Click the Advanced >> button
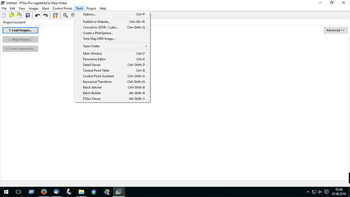 tap(336, 30)
